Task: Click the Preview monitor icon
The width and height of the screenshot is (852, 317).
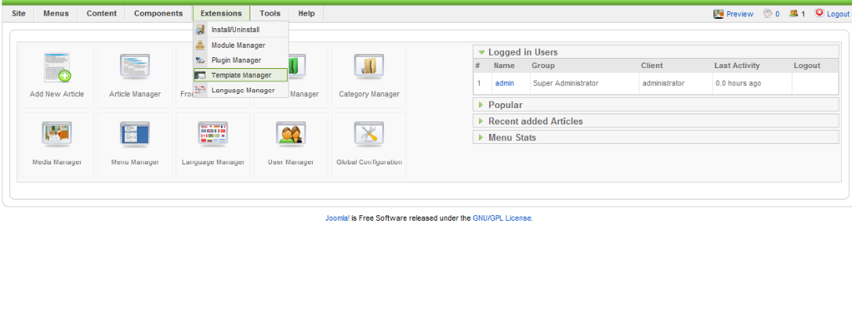Action: tap(719, 13)
